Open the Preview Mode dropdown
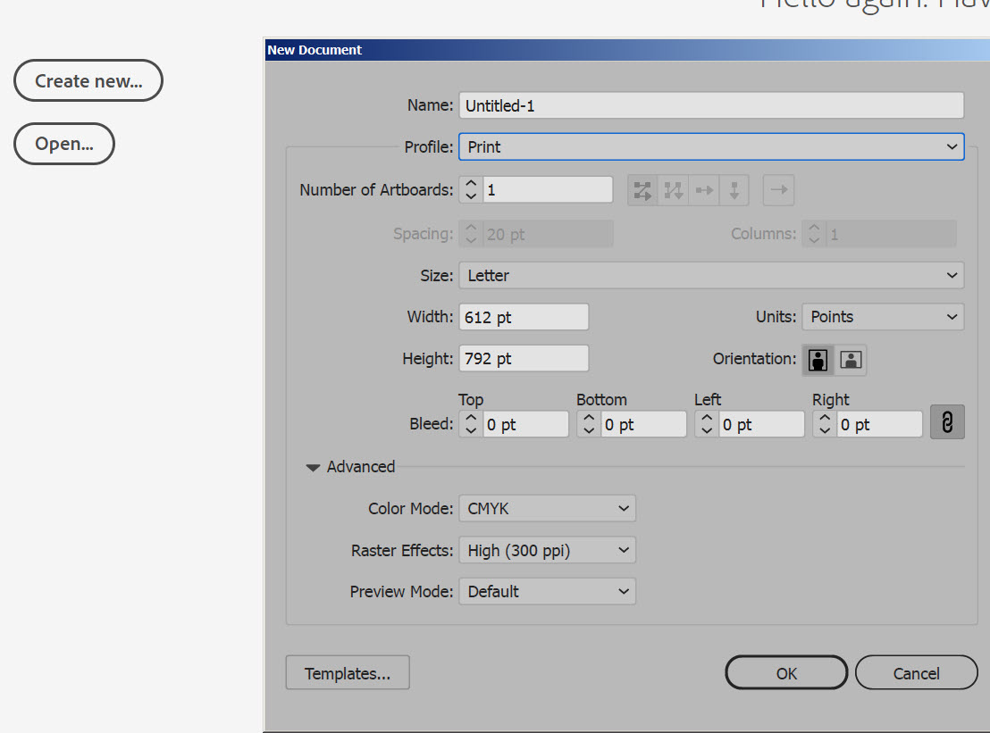This screenshot has width=990, height=733. (x=547, y=592)
